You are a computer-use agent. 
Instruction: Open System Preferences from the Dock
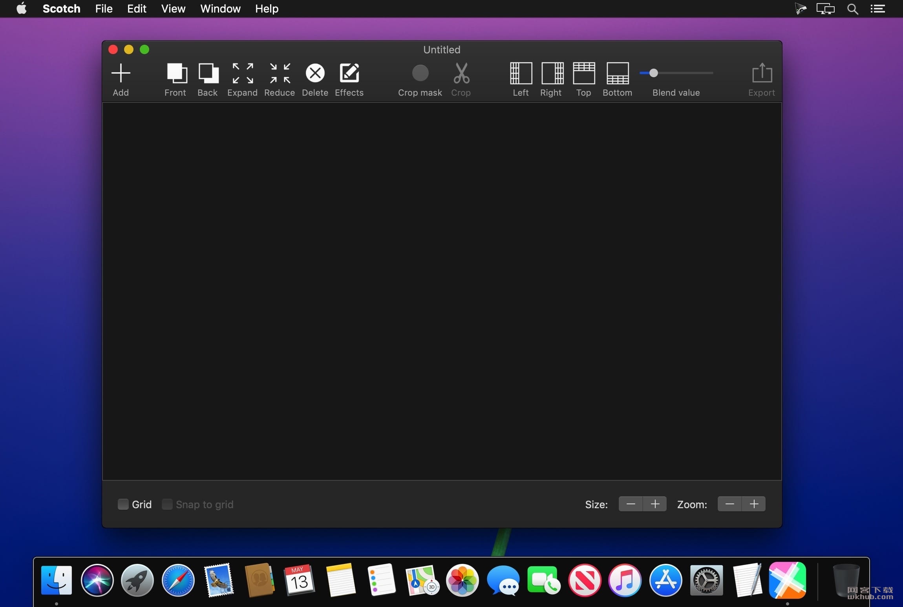(x=707, y=580)
